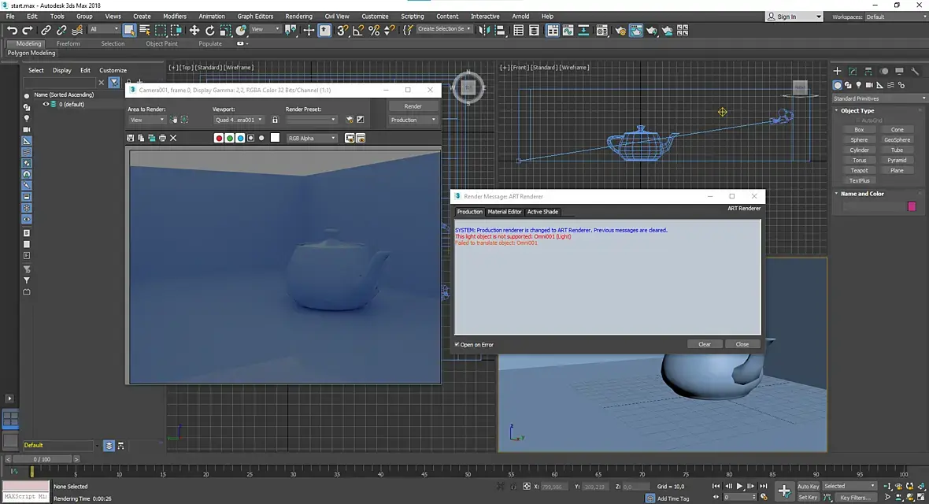This screenshot has width=929, height=504.
Task: Click the Teapot primitive button
Action: [859, 170]
